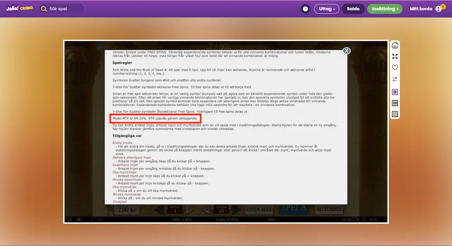Open the Jalla! Casino home logo
The width and height of the screenshot is (452, 246).
pyautogui.click(x=19, y=8)
